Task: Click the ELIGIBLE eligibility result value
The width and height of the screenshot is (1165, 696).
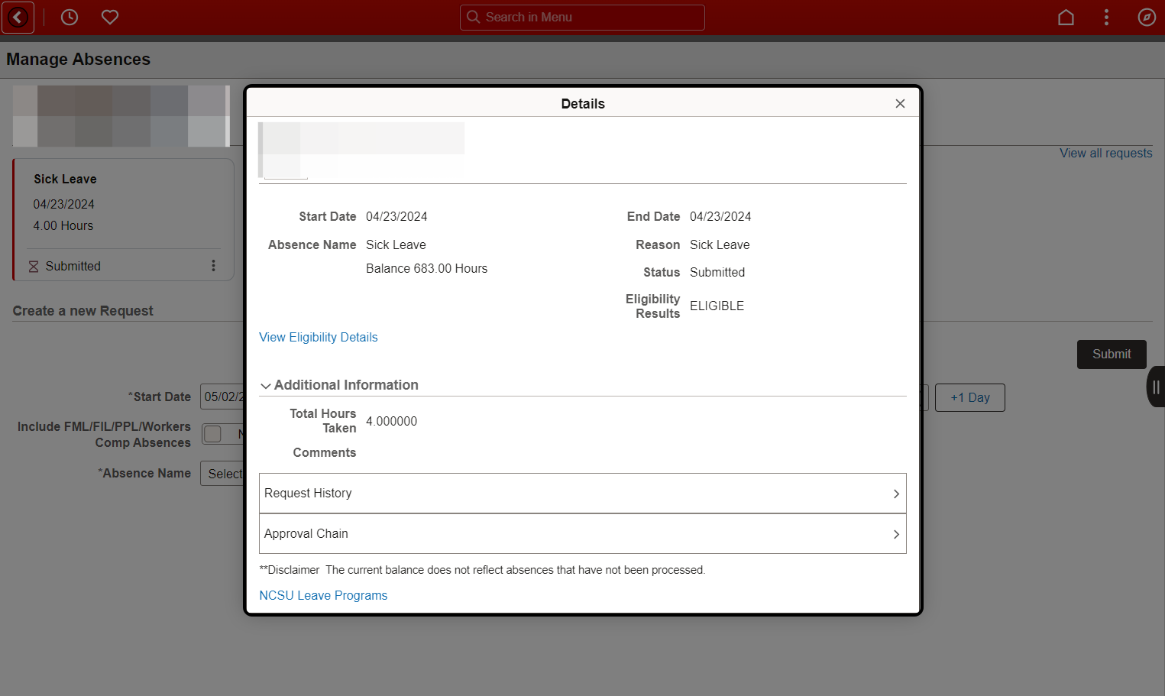Action: click(x=717, y=306)
